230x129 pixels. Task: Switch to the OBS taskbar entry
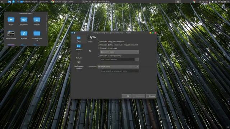[97, 1]
